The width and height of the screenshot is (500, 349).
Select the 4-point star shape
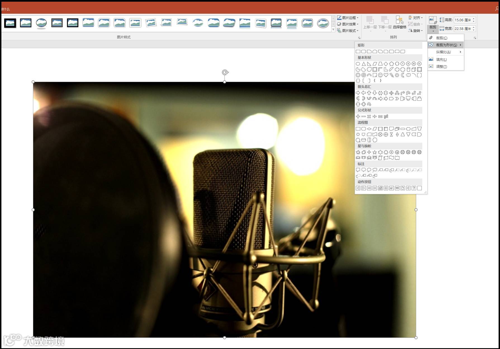click(x=369, y=152)
